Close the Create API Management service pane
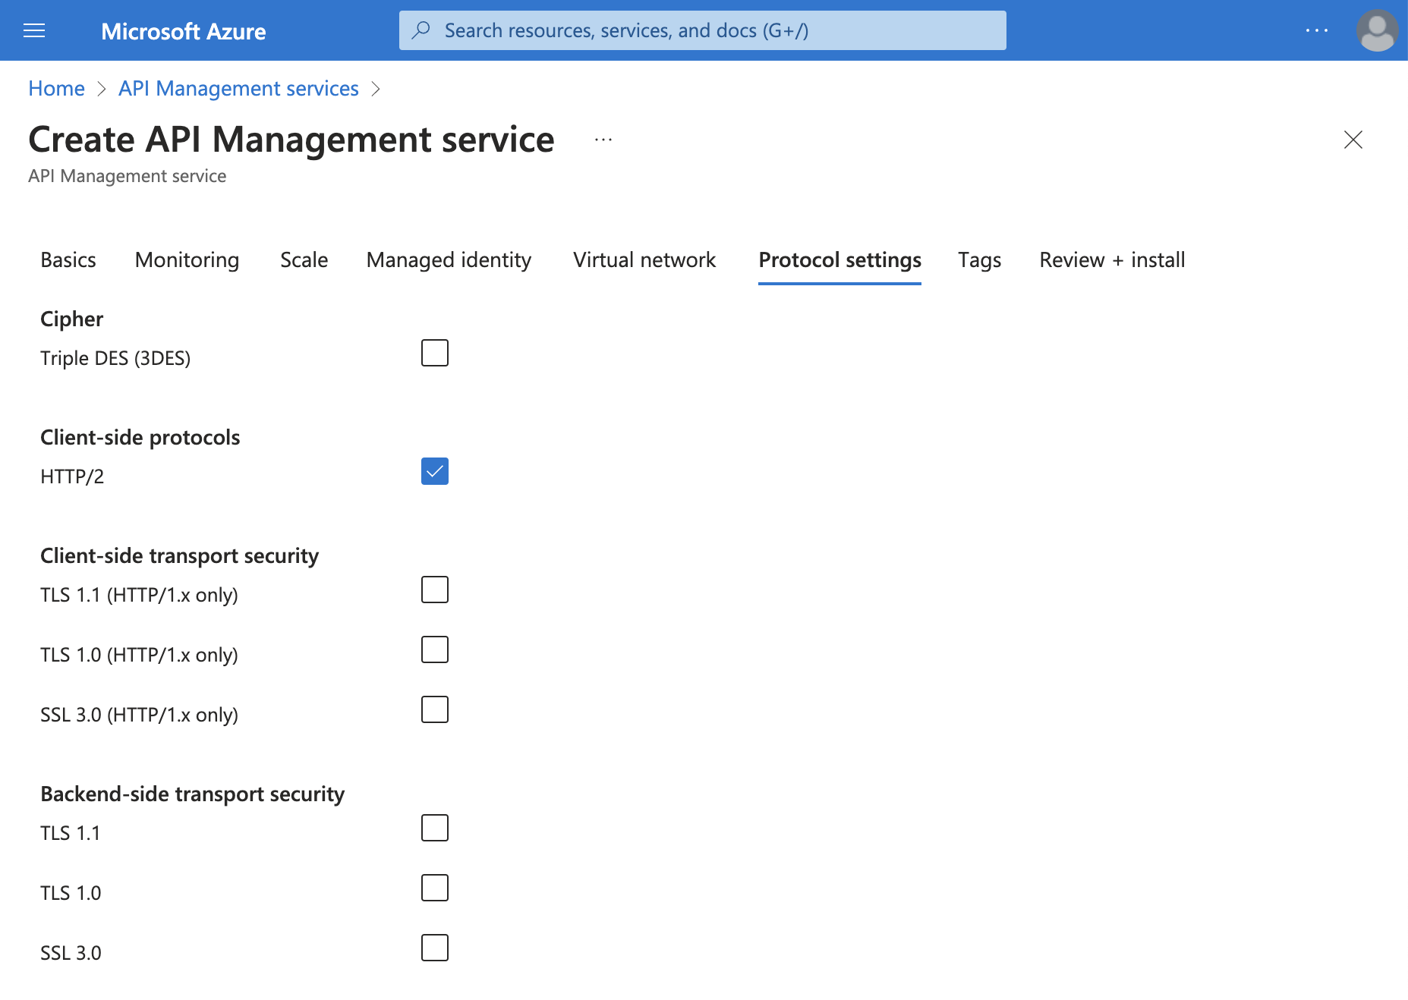1408x1000 pixels. (x=1353, y=140)
